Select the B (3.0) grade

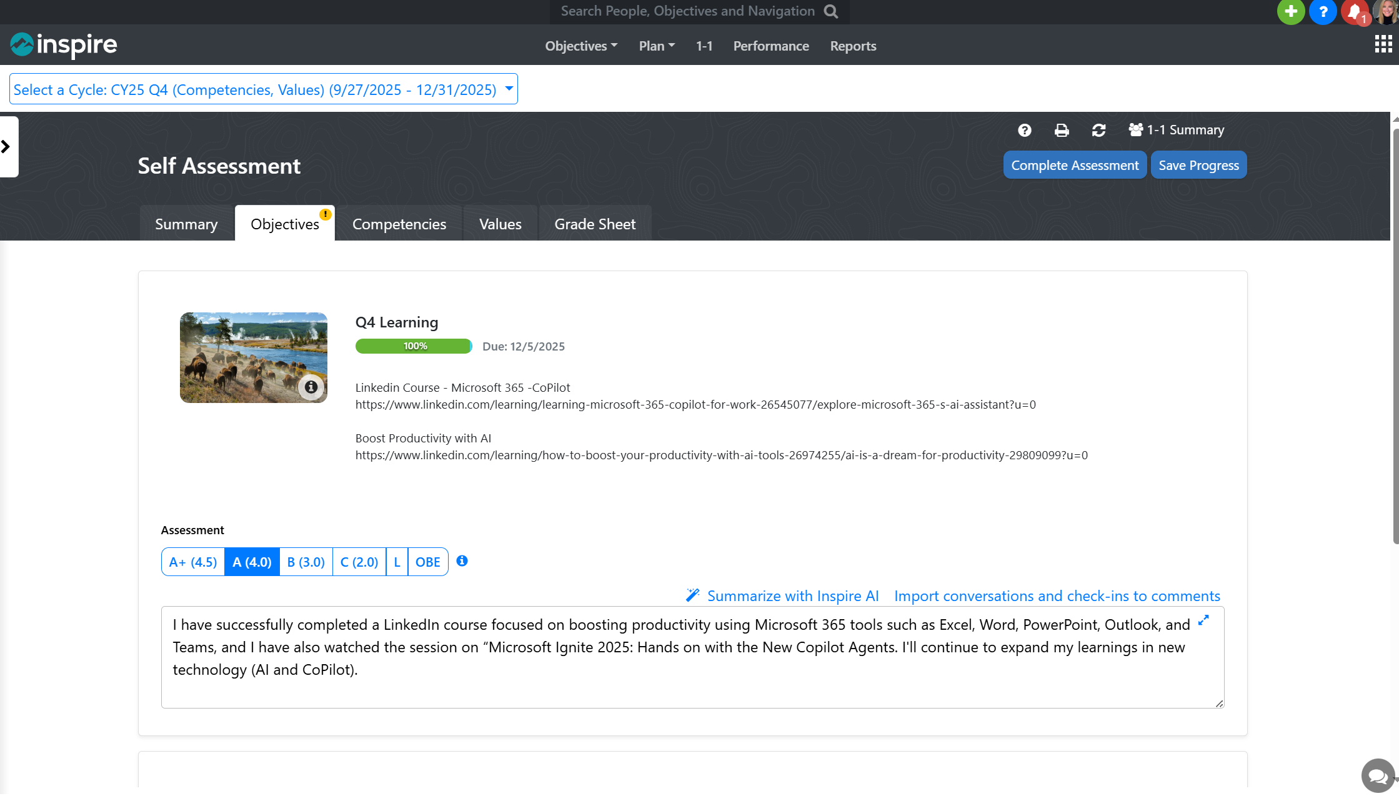pyautogui.click(x=306, y=562)
